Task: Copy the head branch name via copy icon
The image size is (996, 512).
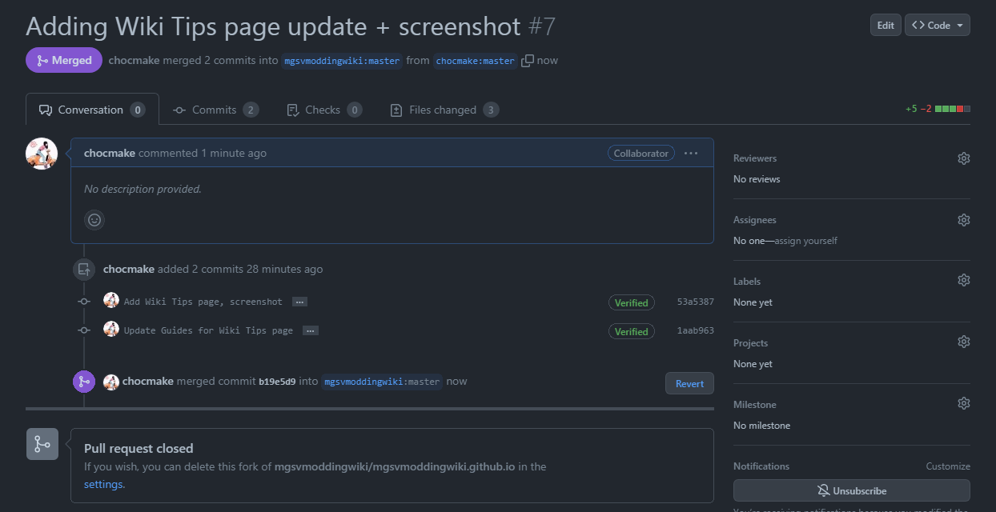Action: click(528, 61)
